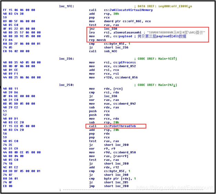Click the CODE XREF Main+247 comment

click(155, 85)
